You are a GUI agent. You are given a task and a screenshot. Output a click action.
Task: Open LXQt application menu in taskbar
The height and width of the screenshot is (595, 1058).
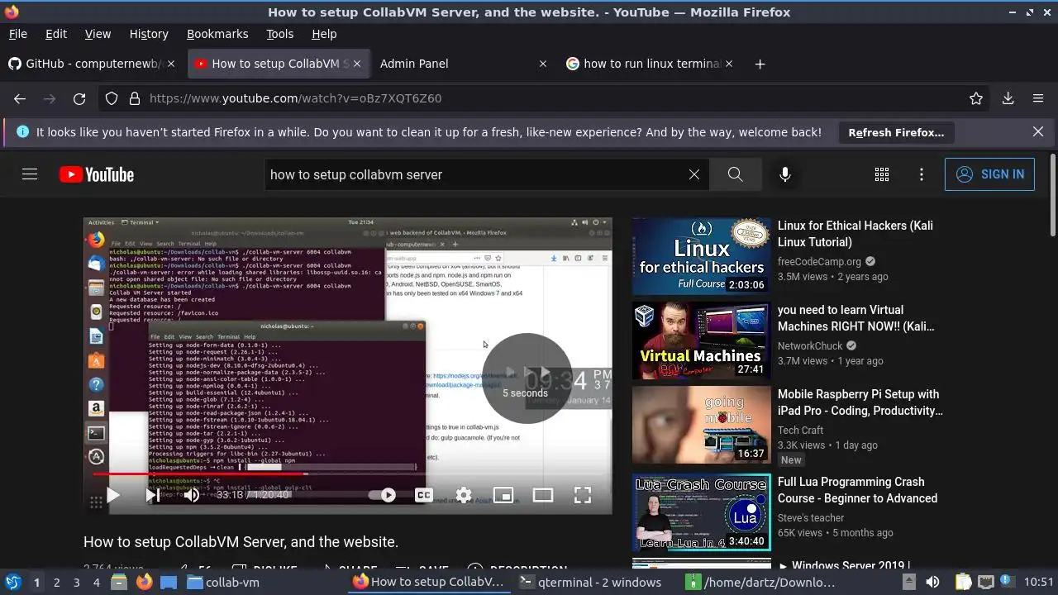click(x=12, y=582)
